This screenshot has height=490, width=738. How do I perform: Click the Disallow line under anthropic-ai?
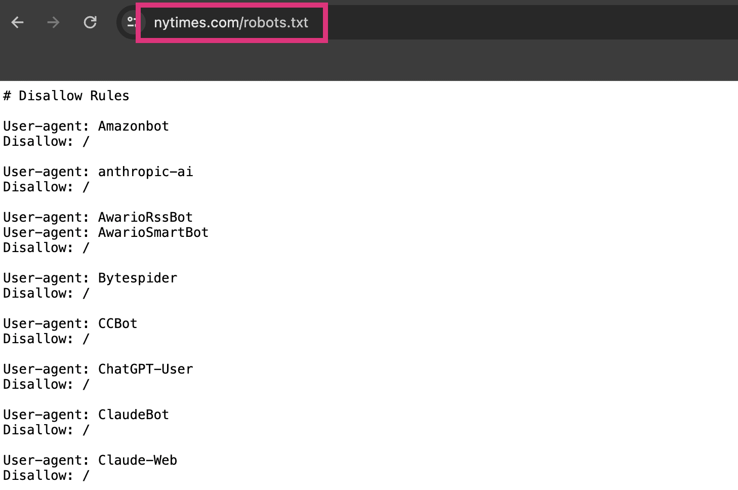click(x=46, y=187)
